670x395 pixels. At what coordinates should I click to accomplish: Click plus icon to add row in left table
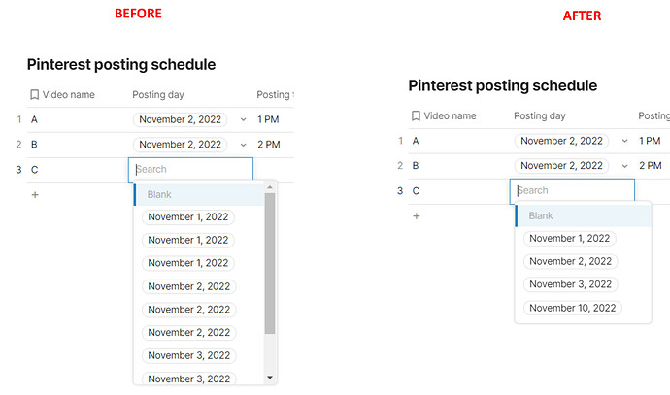click(x=35, y=194)
